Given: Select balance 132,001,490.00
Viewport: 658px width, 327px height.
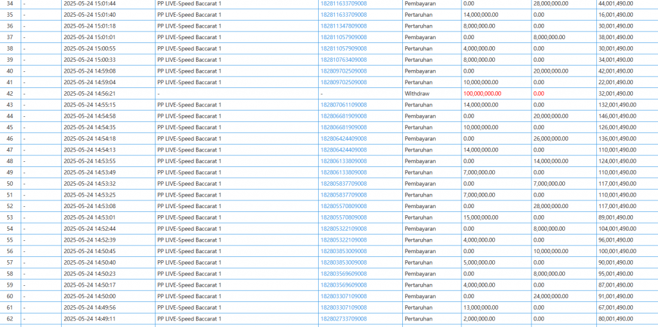Looking at the screenshot, I should 618,105.
